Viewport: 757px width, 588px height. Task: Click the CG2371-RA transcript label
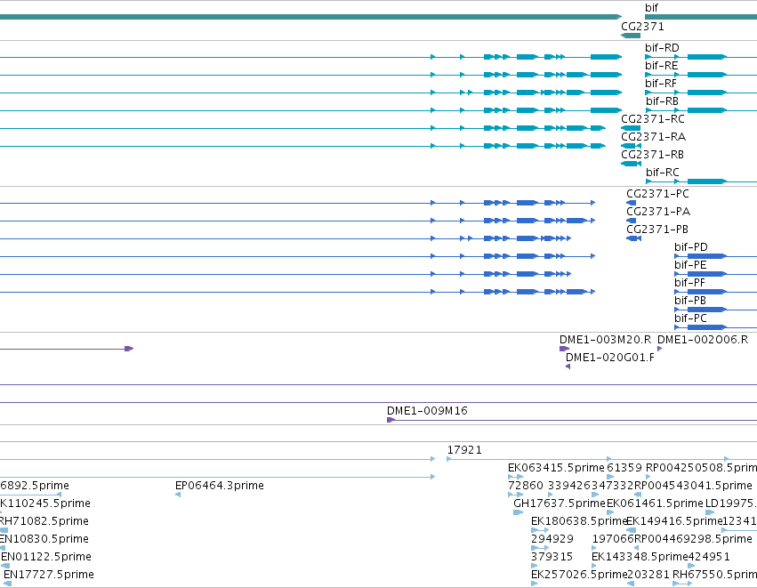(x=653, y=137)
